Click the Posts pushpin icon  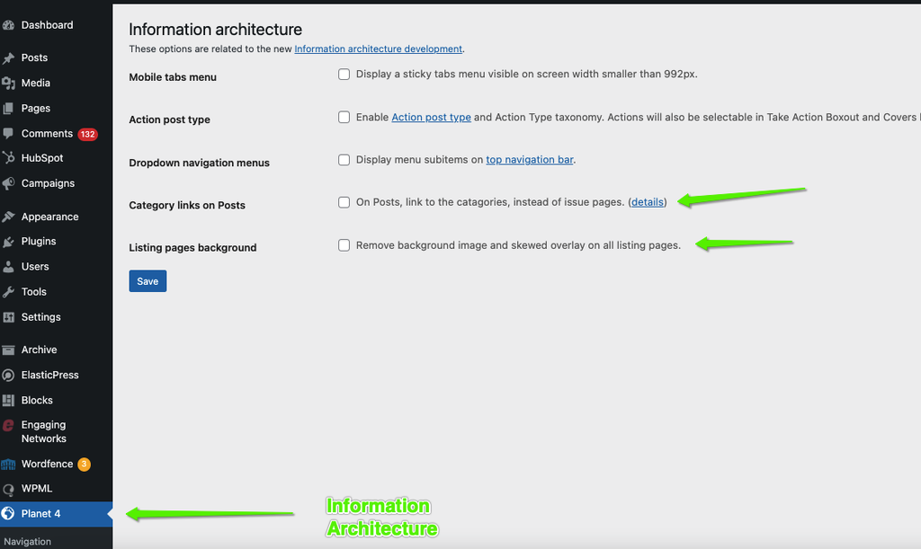[x=8, y=58]
